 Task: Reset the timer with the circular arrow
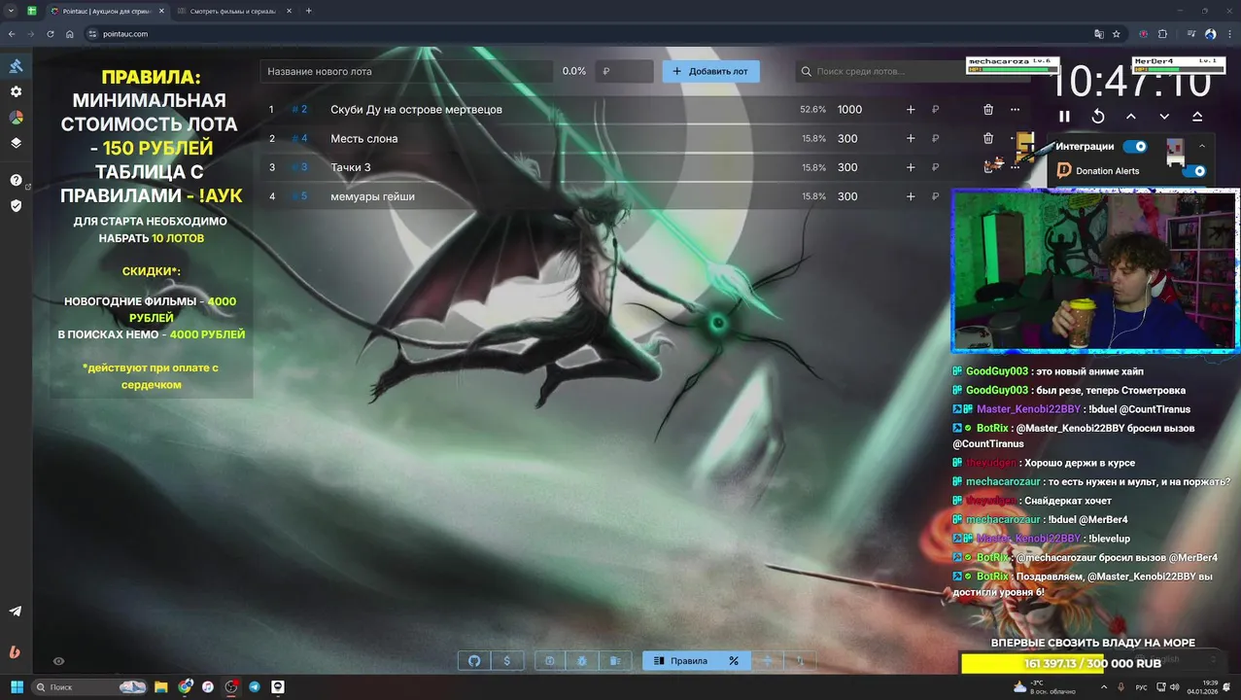point(1098,116)
